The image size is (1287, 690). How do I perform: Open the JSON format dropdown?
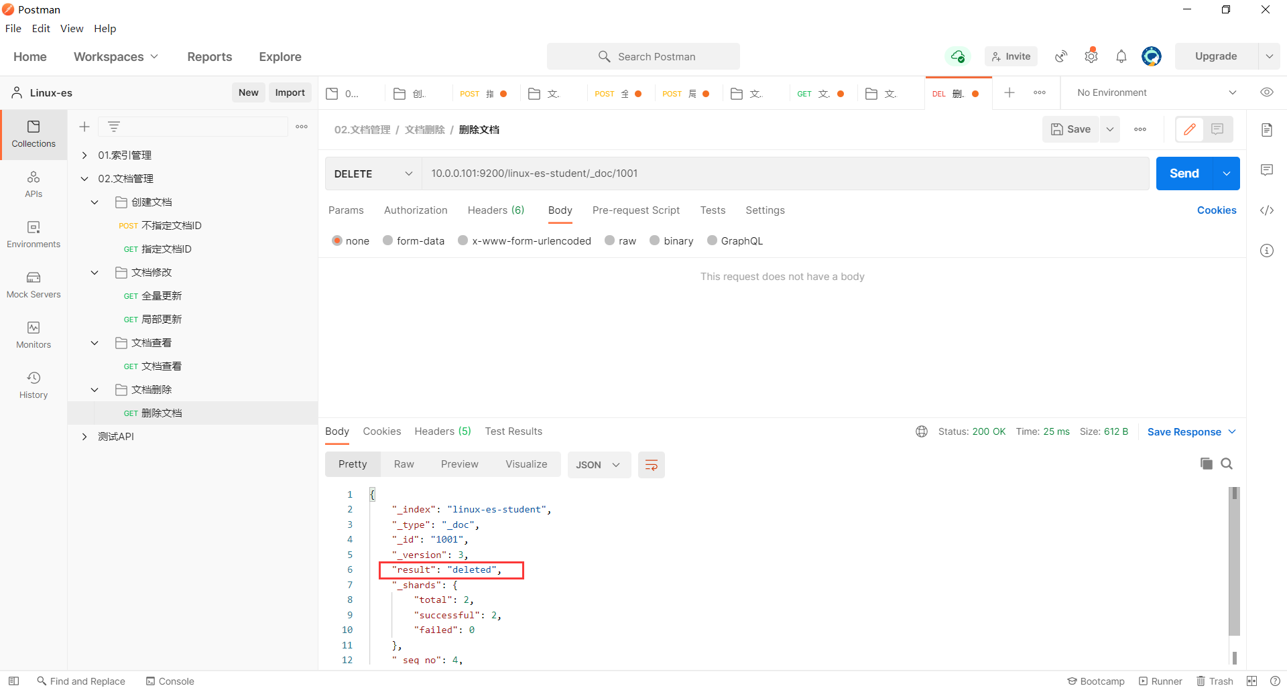599,465
